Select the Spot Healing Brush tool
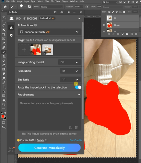 tap(4, 47)
